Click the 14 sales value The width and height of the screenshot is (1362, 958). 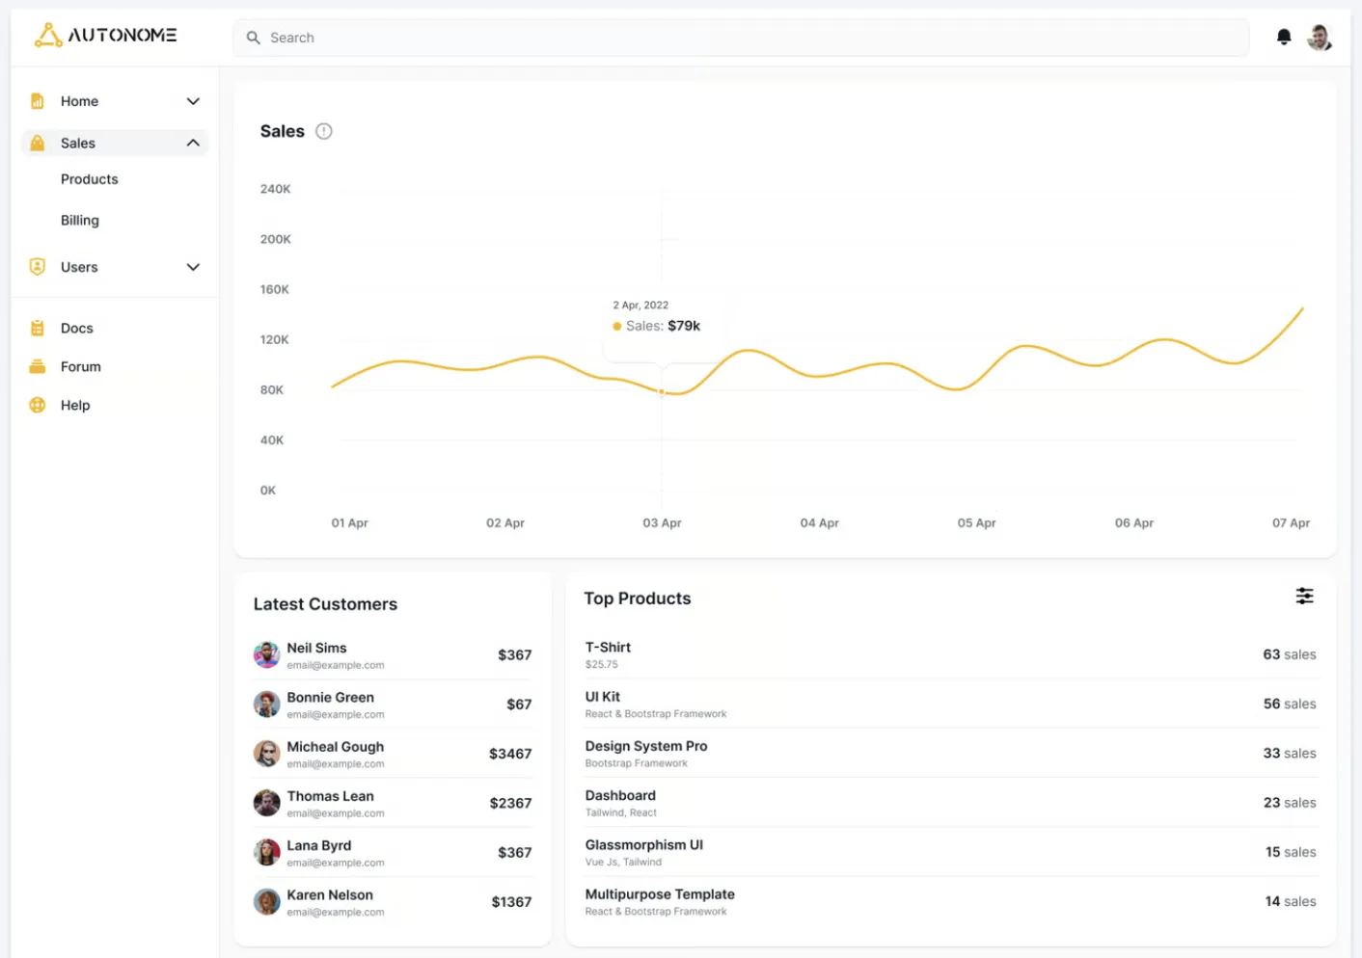1291,901
